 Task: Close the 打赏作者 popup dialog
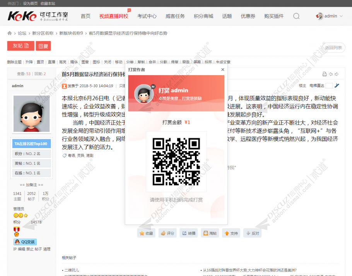pyautogui.click(x=222, y=69)
